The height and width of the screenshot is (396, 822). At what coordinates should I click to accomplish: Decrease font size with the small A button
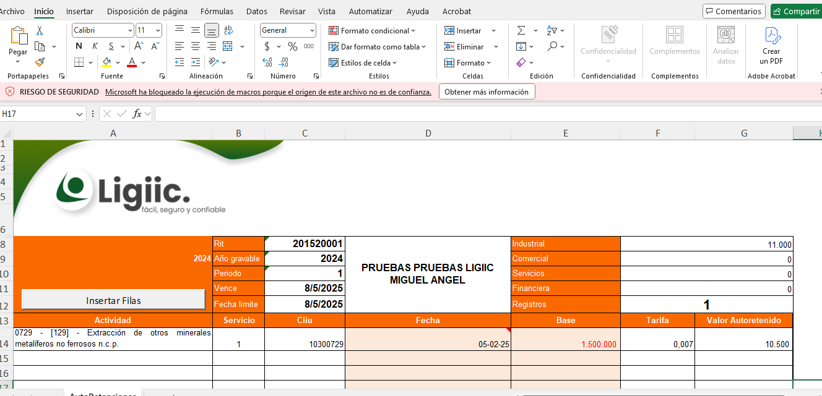[x=154, y=46]
